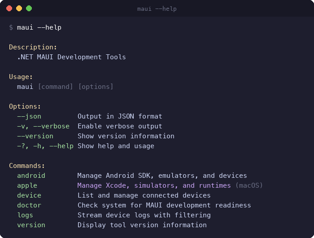Click the '-v, --verbose' option flag
This screenshot has height=238, width=314.
click(44, 126)
